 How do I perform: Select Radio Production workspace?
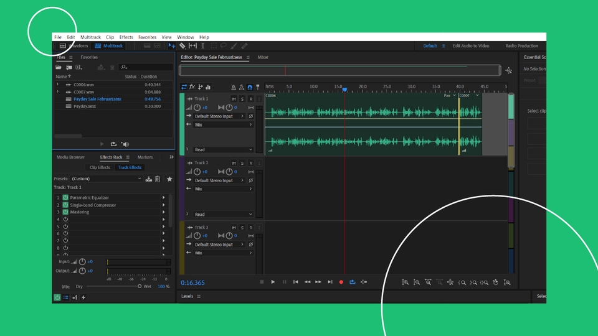pos(522,45)
